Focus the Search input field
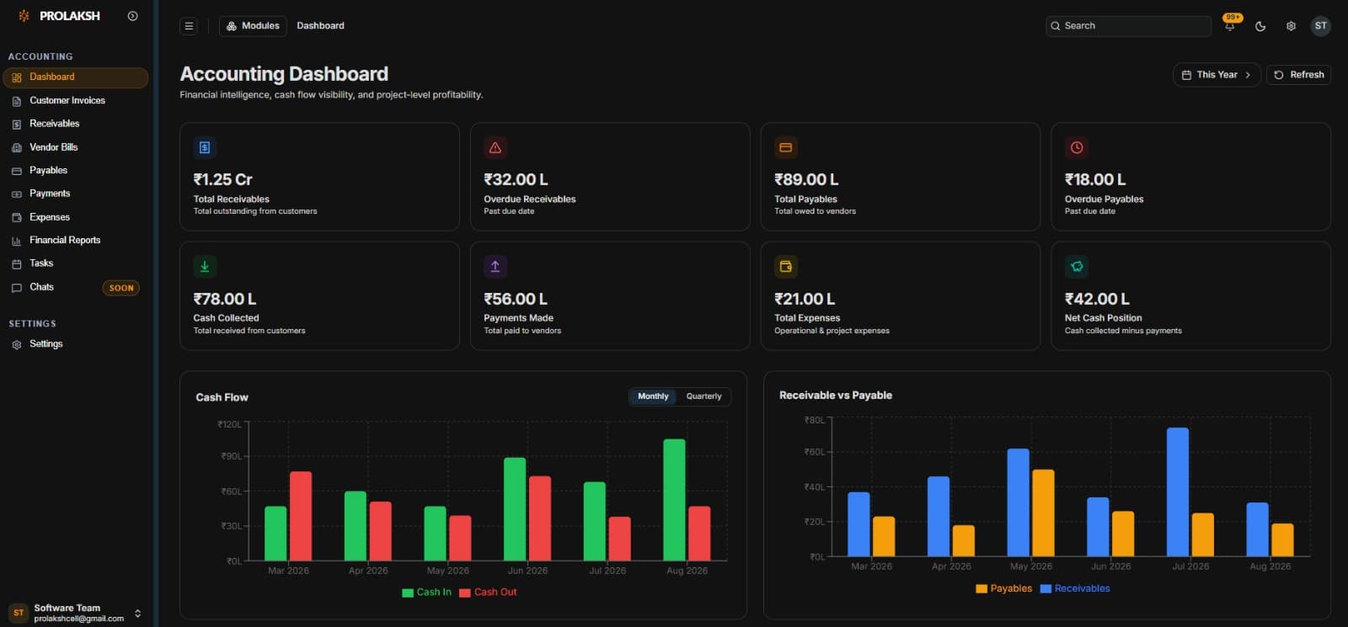 (1128, 26)
